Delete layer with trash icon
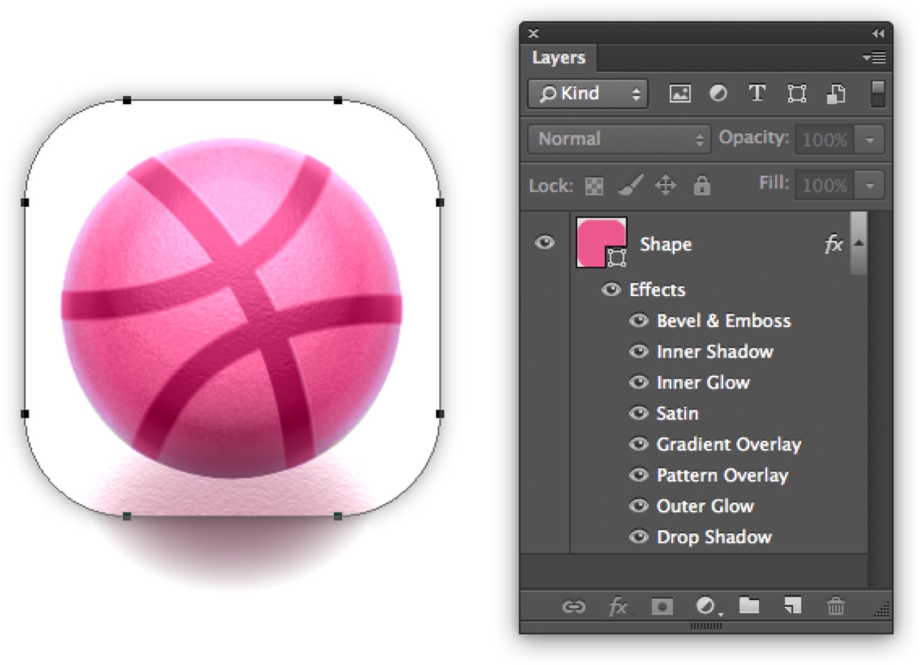 click(x=835, y=606)
